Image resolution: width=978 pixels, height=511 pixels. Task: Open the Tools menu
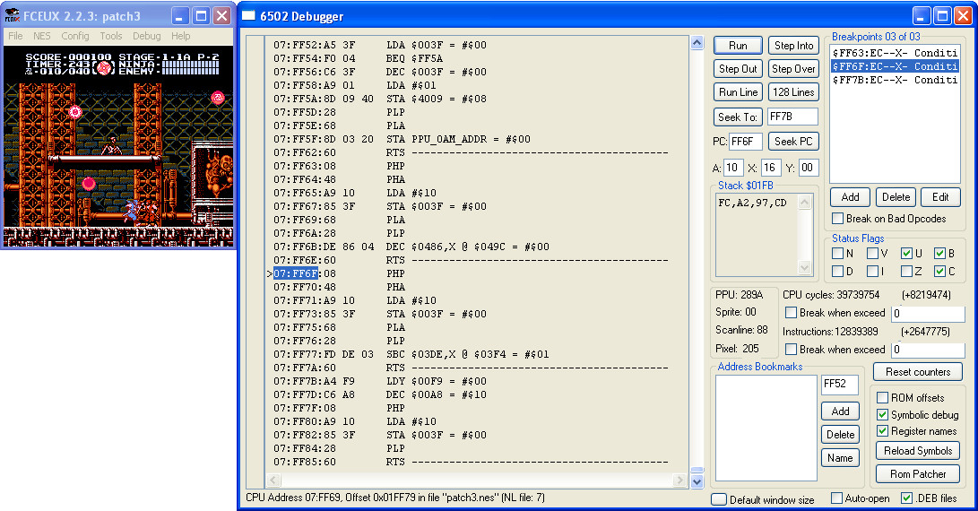111,36
